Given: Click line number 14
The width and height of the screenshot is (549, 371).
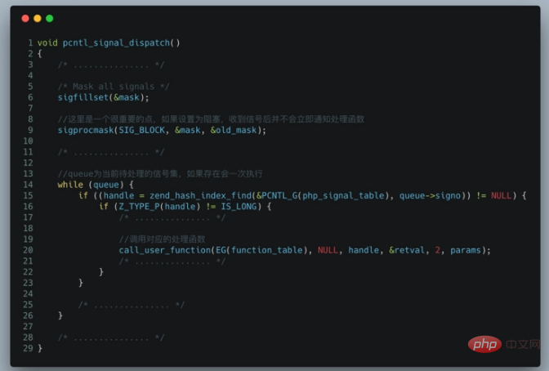Looking at the screenshot, I should (x=28, y=185).
